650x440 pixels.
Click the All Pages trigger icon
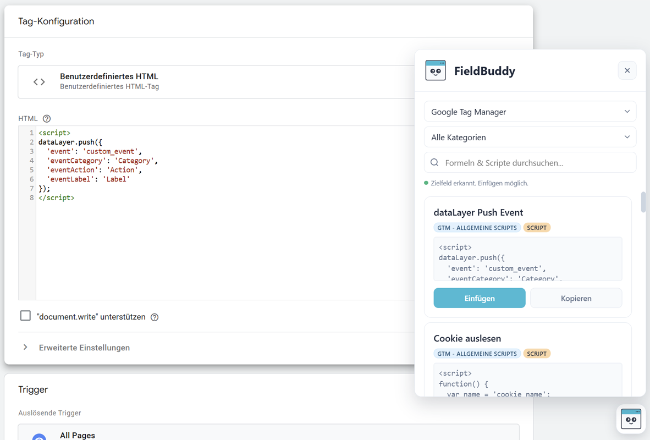pyautogui.click(x=39, y=437)
